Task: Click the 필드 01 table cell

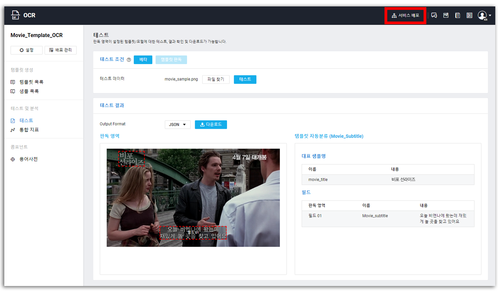Action: [315, 216]
